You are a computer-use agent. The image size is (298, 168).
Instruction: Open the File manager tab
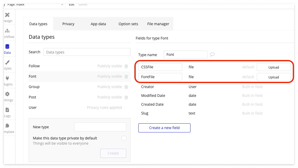pyautogui.click(x=158, y=24)
